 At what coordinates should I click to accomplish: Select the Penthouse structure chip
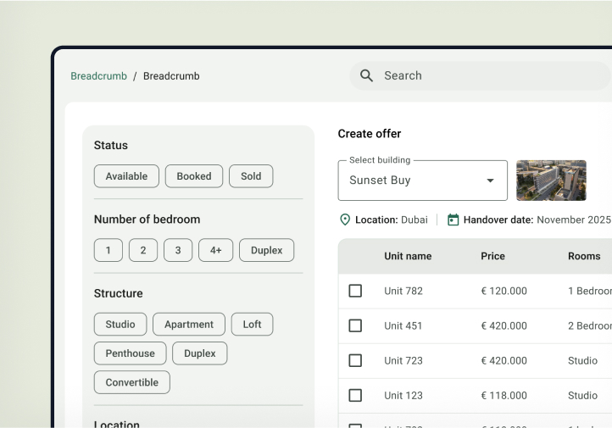[130, 353]
